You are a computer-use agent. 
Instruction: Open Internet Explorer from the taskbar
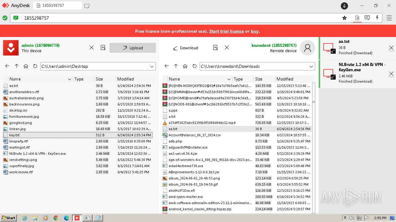click(24, 218)
